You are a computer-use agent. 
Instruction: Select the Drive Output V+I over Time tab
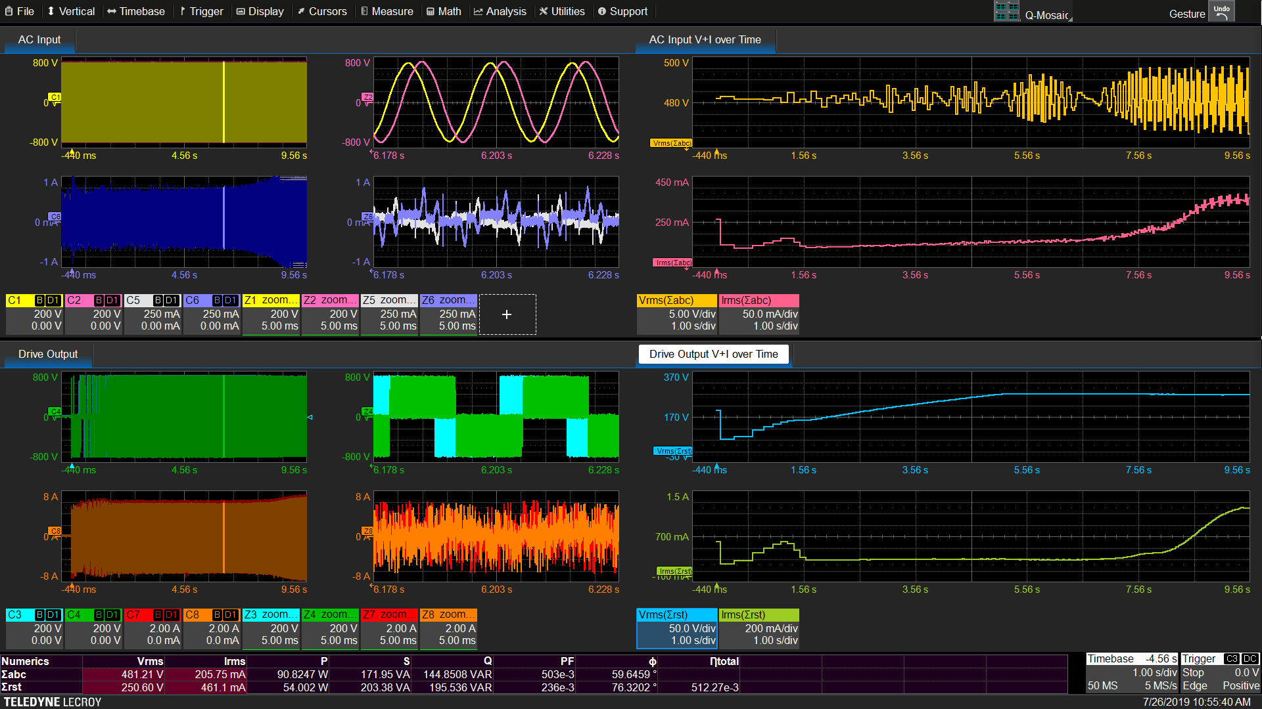pos(713,354)
